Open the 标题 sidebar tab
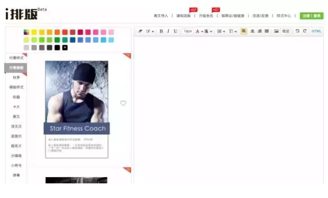The image size is (328, 198). tap(16, 97)
